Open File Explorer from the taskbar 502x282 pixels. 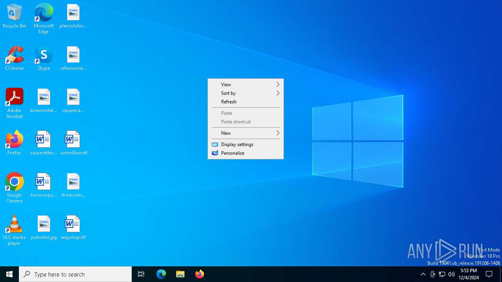[180, 274]
